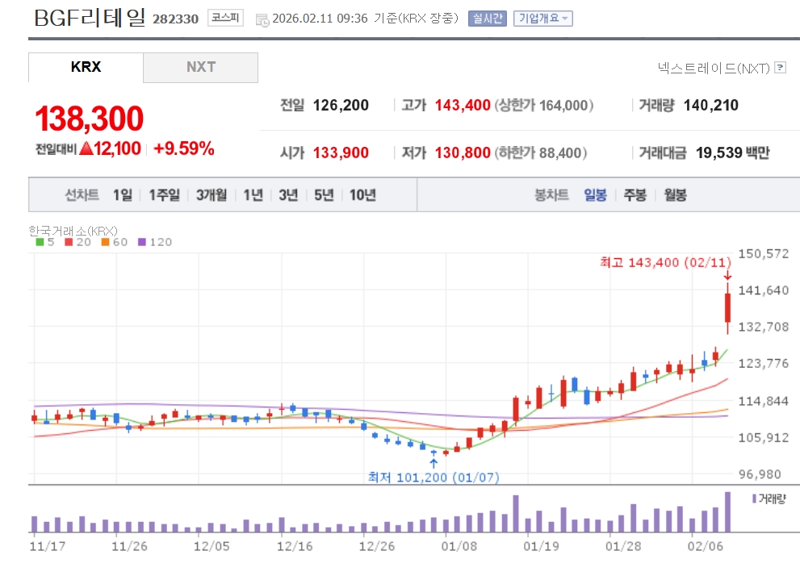800x572 pixels.
Task: Click the 02/06 date axis label
Action: (x=705, y=546)
